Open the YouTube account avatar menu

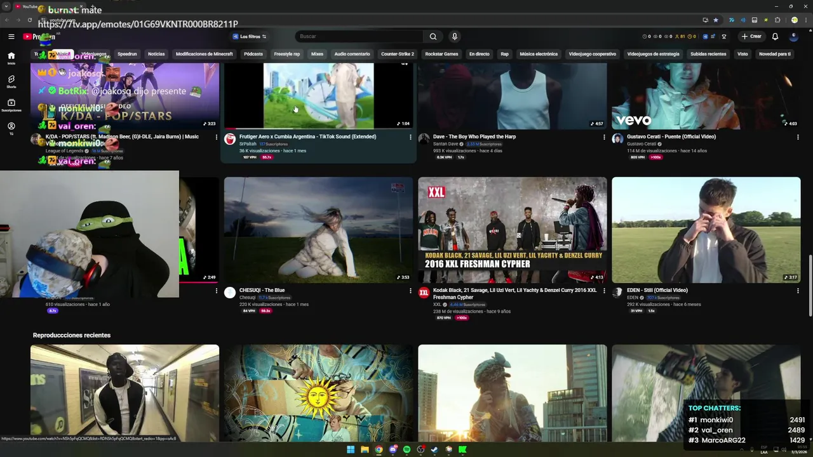[794, 36]
